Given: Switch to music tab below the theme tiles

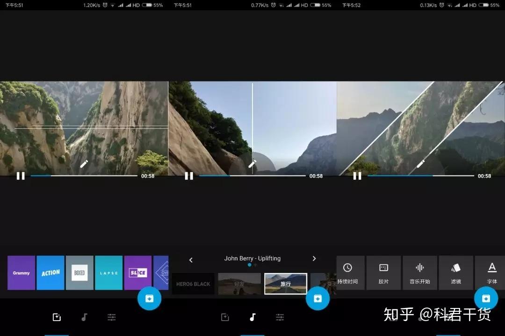Looking at the screenshot, I should (84, 317).
